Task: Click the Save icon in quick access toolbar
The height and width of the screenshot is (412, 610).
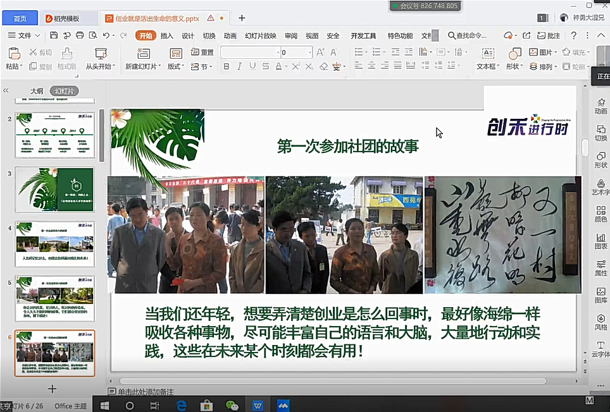Action: click(54, 35)
